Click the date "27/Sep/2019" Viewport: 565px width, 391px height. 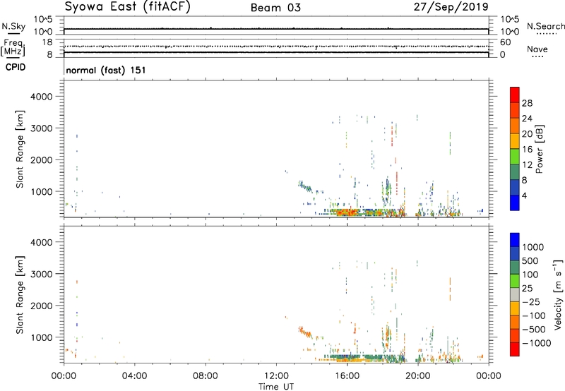click(x=451, y=7)
